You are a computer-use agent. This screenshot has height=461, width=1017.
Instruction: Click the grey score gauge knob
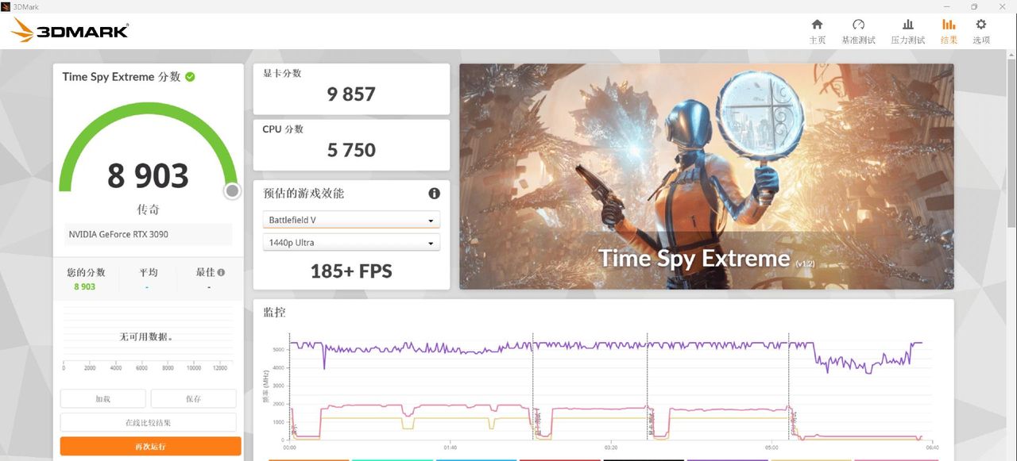click(x=232, y=191)
